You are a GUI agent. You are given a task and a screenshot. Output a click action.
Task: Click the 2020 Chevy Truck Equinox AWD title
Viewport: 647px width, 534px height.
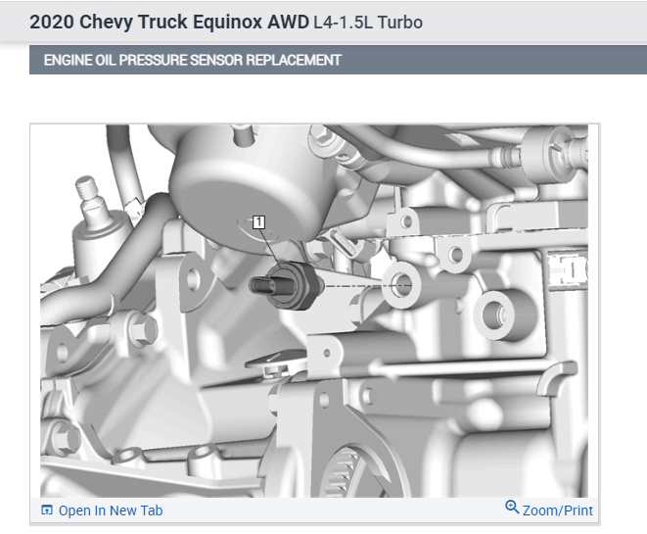169,22
